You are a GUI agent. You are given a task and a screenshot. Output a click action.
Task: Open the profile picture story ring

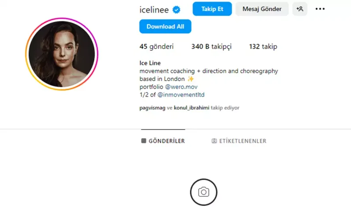[x=62, y=54]
